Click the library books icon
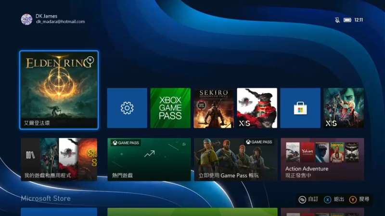 click(30, 155)
